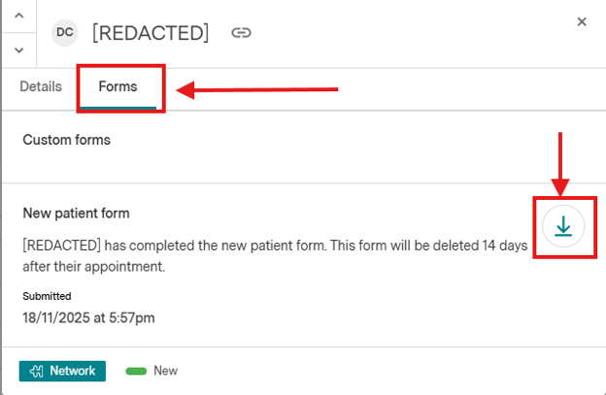Go to next record with down chevron
The width and height of the screenshot is (606, 395).
17,49
